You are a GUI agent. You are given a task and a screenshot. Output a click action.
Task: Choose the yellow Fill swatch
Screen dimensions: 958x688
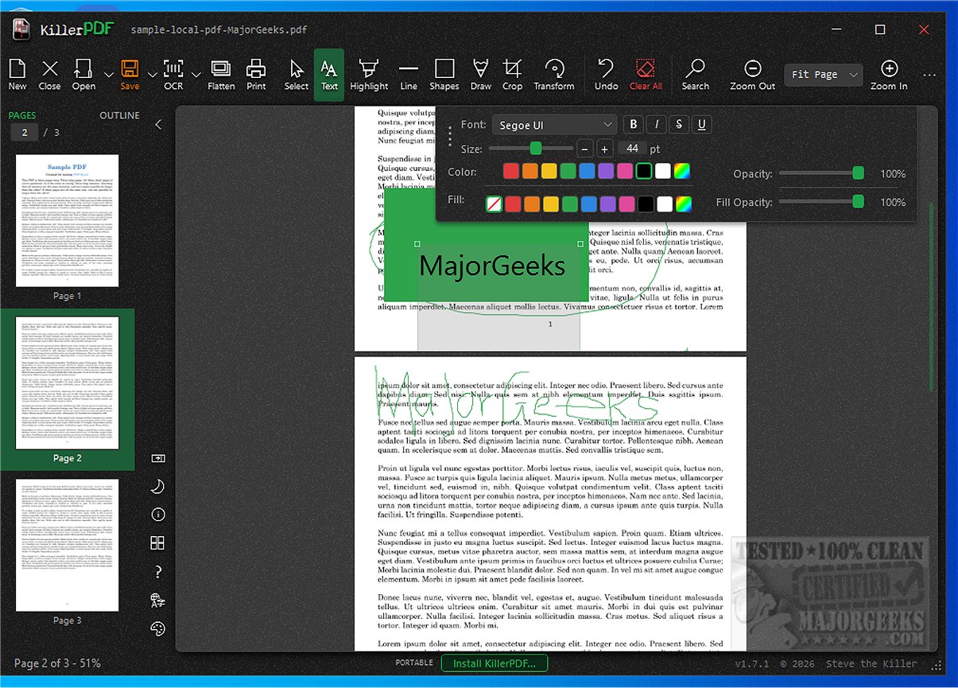[x=551, y=204]
